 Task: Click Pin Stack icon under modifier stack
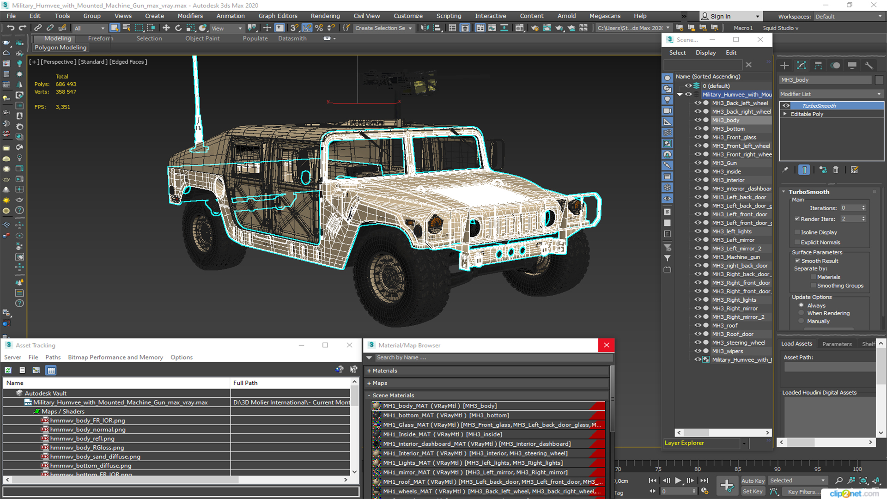(x=785, y=170)
